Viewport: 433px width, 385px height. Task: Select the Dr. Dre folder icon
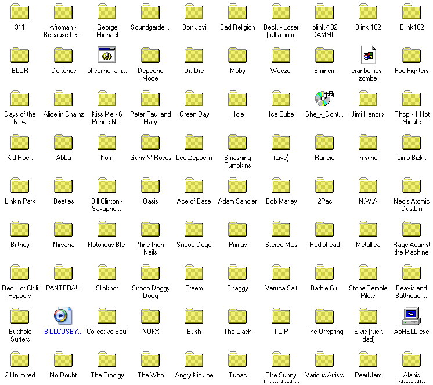coord(194,55)
